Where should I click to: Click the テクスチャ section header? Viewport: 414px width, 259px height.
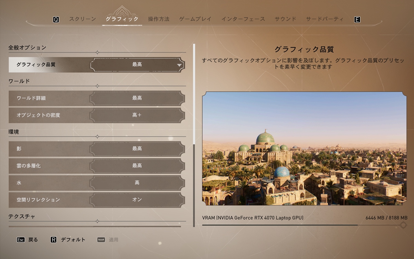click(x=22, y=217)
